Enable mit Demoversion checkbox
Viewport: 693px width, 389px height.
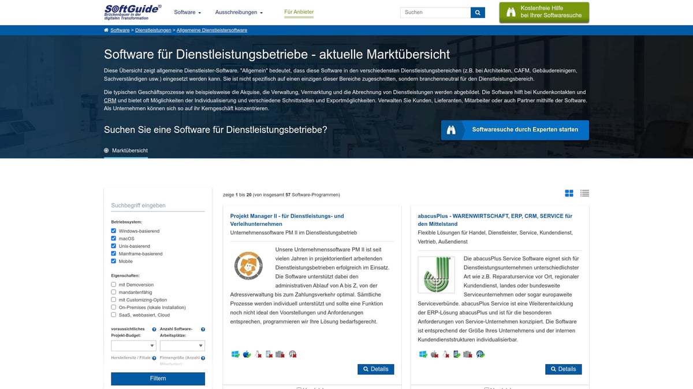pyautogui.click(x=114, y=285)
